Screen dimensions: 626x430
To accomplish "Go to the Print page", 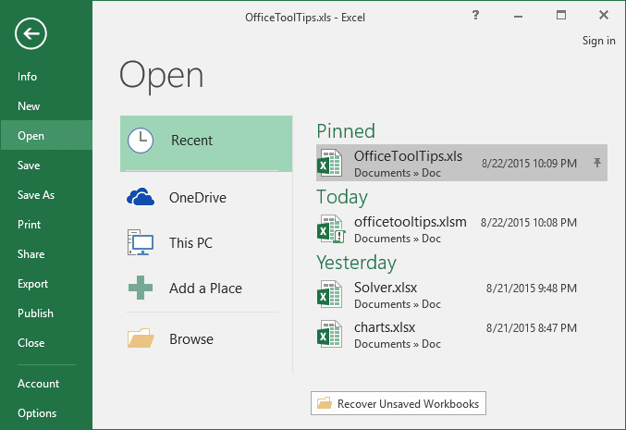I will pos(30,224).
